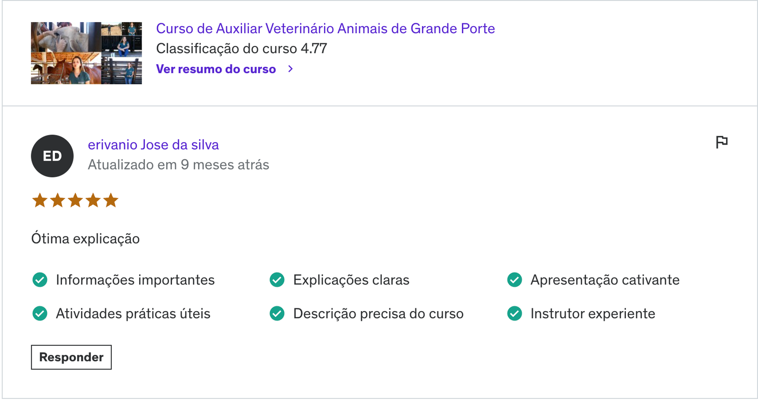Click the Instrutor experiente label
Viewport: 758px width, 406px height.
pos(593,314)
